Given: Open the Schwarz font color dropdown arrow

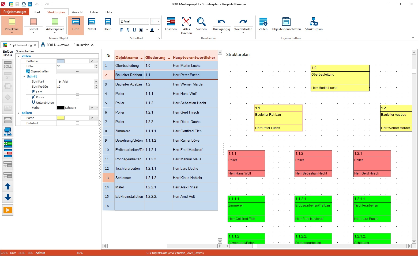Looking at the screenshot, I should click(92, 108).
